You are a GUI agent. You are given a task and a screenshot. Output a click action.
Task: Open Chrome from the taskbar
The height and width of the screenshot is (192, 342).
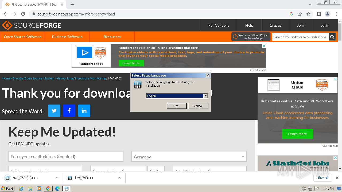(x=48, y=189)
